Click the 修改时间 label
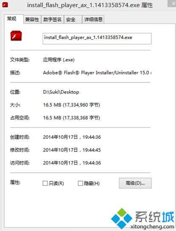The image size is (176, 231). pyautogui.click(x=20, y=150)
